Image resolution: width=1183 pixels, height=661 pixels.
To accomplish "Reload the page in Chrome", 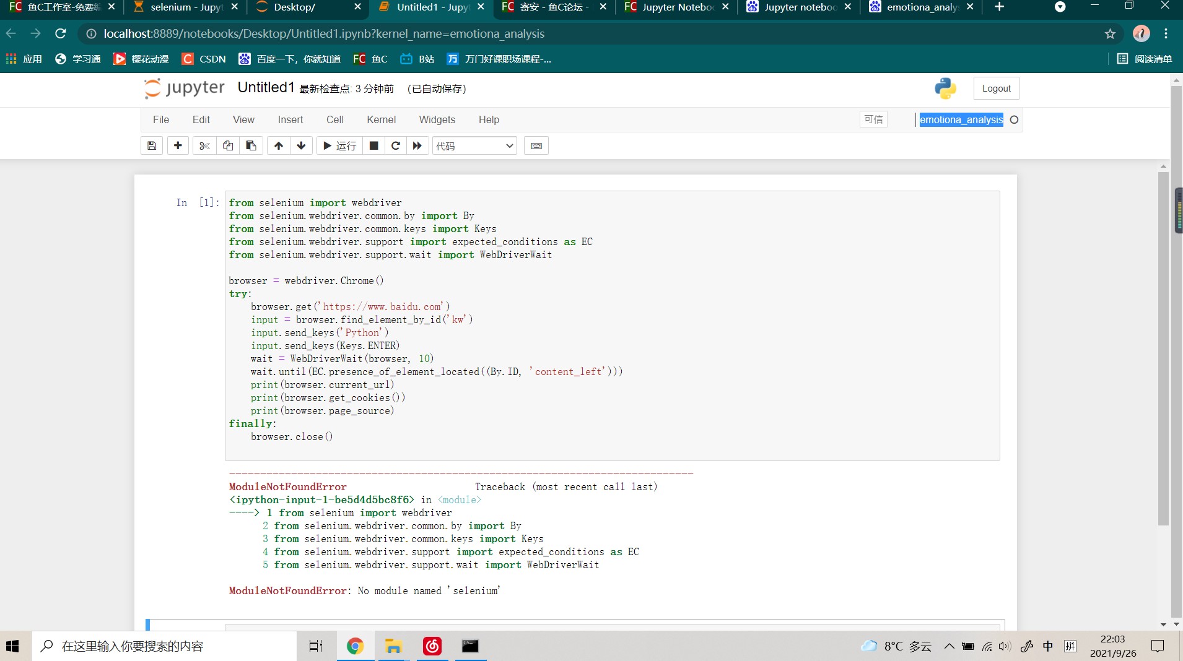I will pos(61,33).
